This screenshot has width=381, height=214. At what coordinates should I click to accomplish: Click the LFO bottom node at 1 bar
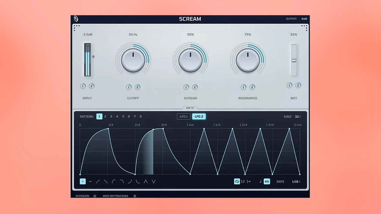[190, 174]
